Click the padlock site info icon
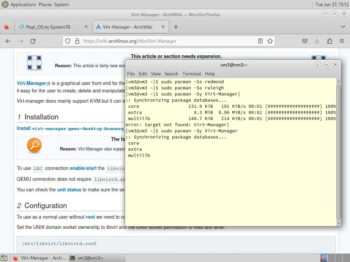This screenshot has height=262, width=350. (77, 41)
